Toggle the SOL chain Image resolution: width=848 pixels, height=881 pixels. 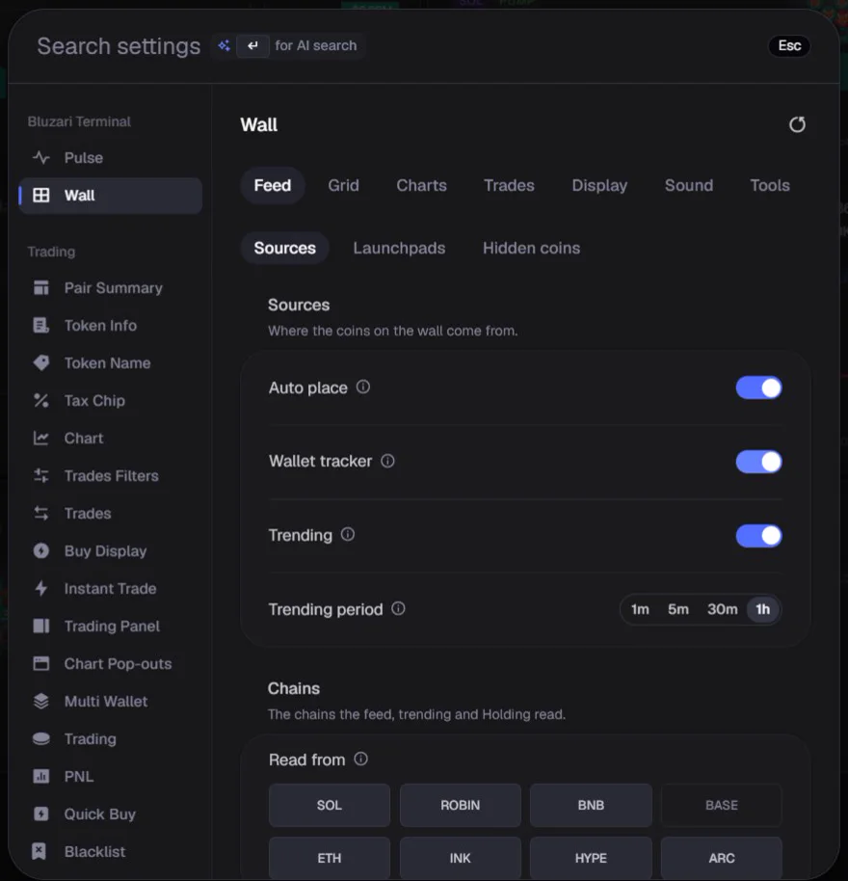(x=330, y=805)
